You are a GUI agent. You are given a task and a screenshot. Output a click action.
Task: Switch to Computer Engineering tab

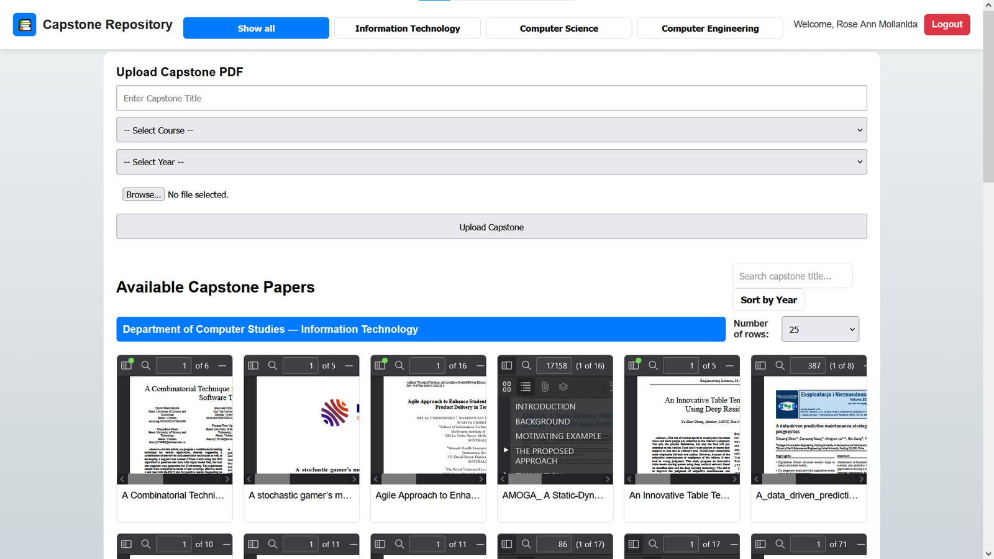[x=710, y=29]
